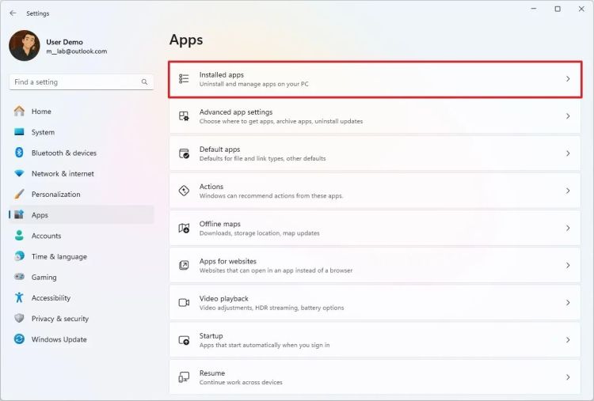Image resolution: width=594 pixels, height=401 pixels.
Task: Click the Bluetooth & devices icon
Action: [x=19, y=153]
